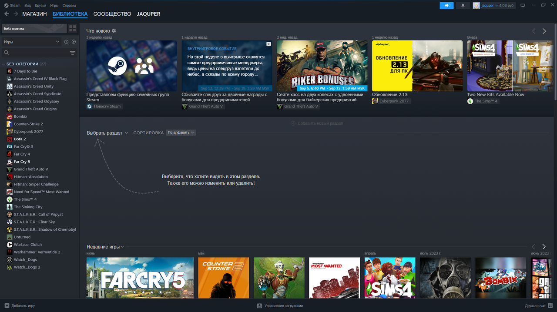Open the Выбрать раздел dropdown

pos(107,133)
